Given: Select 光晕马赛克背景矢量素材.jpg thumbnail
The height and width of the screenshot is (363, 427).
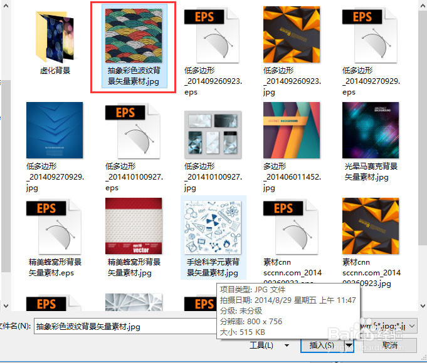Looking at the screenshot, I should tap(371, 130).
